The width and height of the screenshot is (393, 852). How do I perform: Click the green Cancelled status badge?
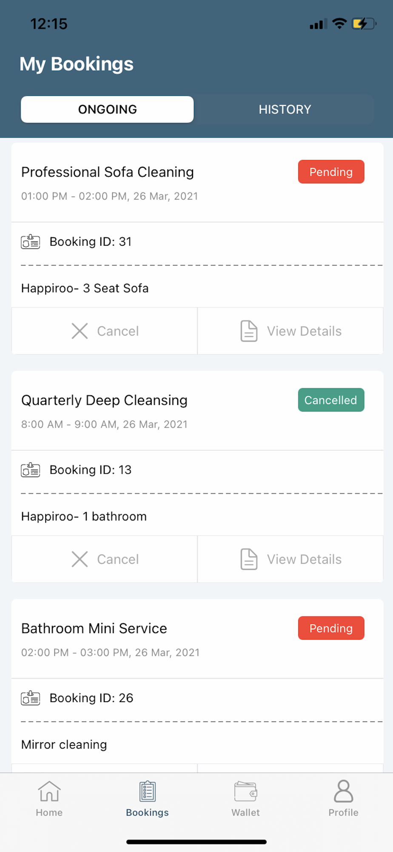(331, 400)
